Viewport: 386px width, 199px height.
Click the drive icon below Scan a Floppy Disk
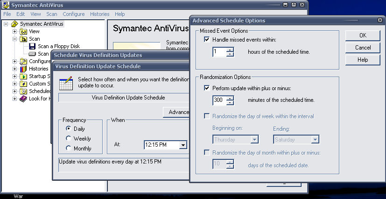tap(32, 54)
